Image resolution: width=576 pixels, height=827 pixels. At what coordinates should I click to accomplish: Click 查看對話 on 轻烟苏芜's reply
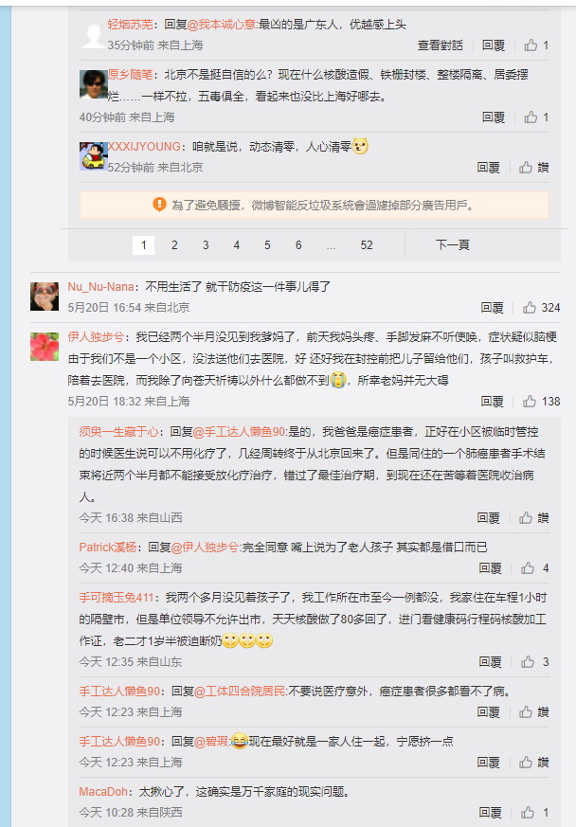[x=440, y=45]
